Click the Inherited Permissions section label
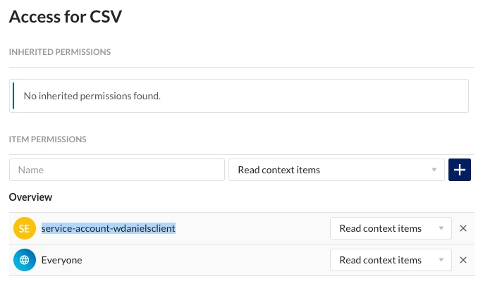483x286 pixels. [60, 52]
